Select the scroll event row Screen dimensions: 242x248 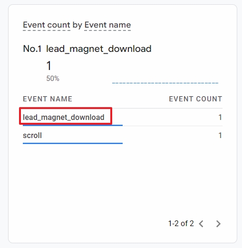123,135
